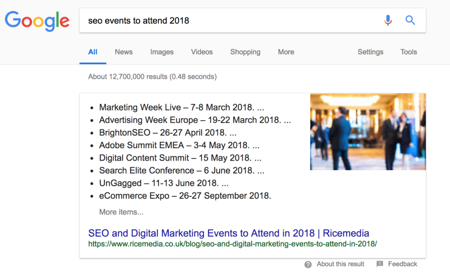Screen dimensions: 450x275
Task: Open the Ricemedia SEO events title link
Action: (x=229, y=233)
